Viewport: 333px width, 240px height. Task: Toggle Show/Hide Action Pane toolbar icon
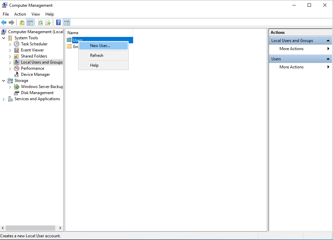[x=67, y=22]
